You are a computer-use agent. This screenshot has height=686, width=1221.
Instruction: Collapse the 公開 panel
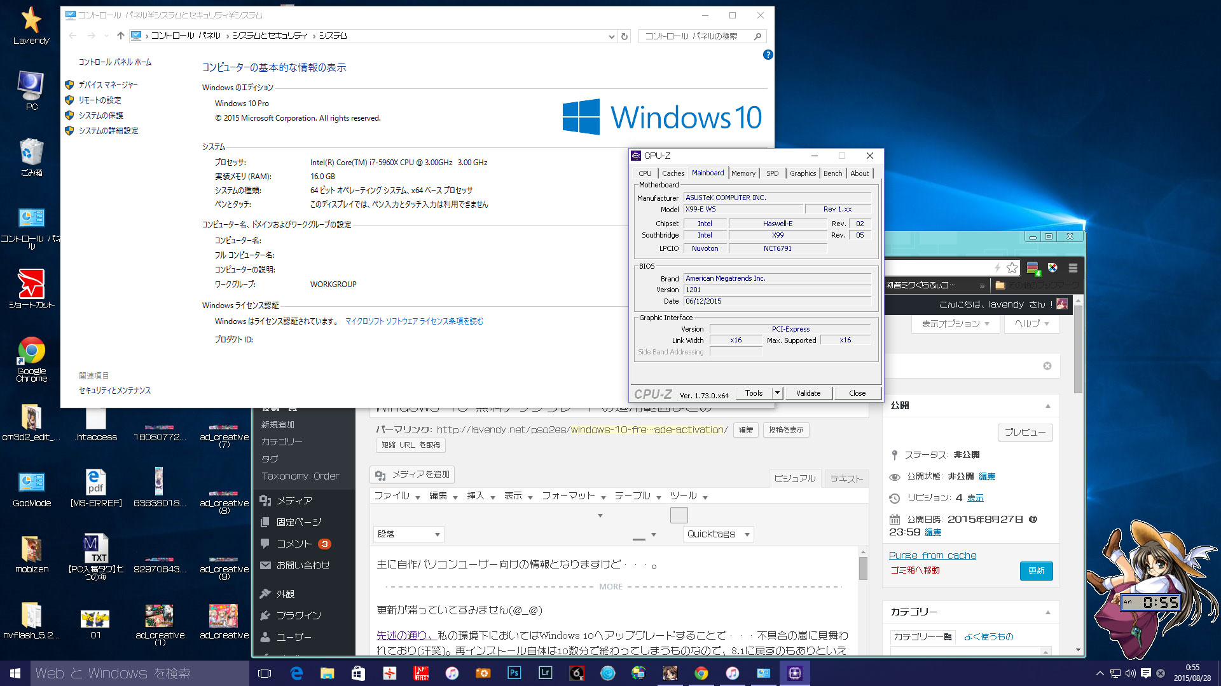1047,406
